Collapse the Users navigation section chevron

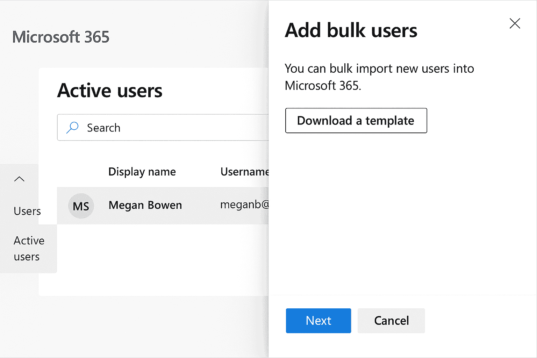click(19, 179)
